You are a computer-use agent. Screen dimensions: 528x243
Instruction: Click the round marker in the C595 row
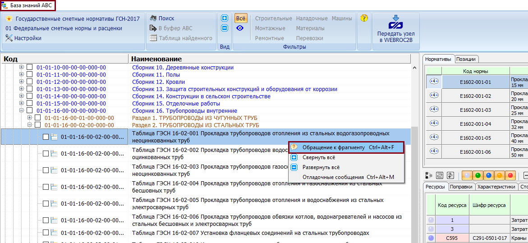(x=430, y=238)
